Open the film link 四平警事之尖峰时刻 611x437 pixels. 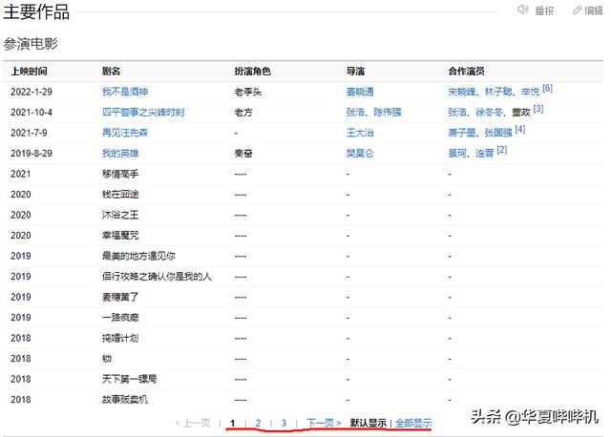click(143, 113)
